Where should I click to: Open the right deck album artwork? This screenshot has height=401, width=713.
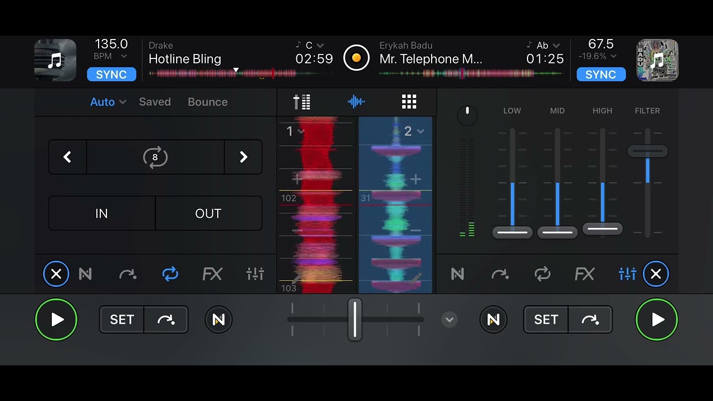(x=657, y=60)
